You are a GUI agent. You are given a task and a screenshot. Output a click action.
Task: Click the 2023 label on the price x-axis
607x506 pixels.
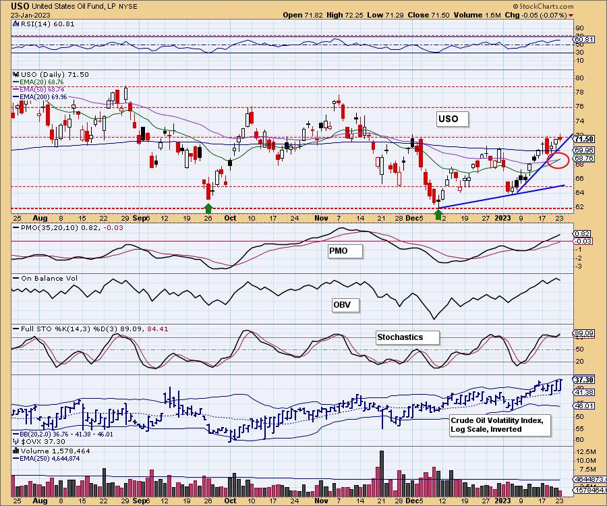click(503, 218)
